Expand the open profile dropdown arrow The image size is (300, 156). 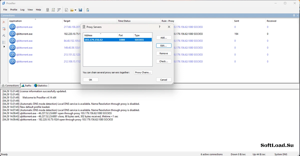click(x=75, y=10)
